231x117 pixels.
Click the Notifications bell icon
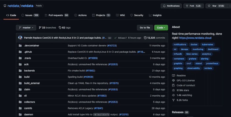coord(164,6)
